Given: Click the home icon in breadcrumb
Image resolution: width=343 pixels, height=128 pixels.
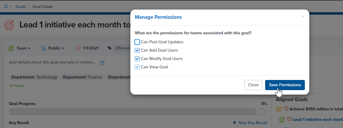Looking at the screenshot, I should point(6,6).
